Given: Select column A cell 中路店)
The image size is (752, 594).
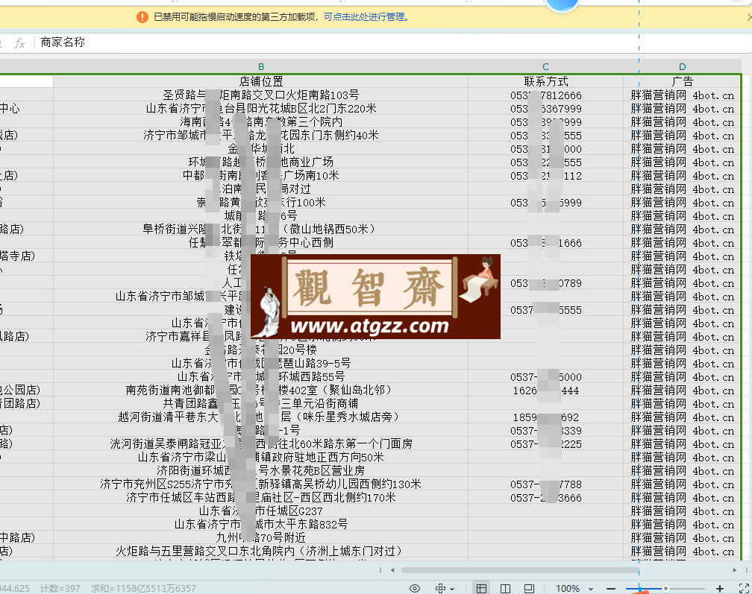Looking at the screenshot, I should (x=26, y=538).
